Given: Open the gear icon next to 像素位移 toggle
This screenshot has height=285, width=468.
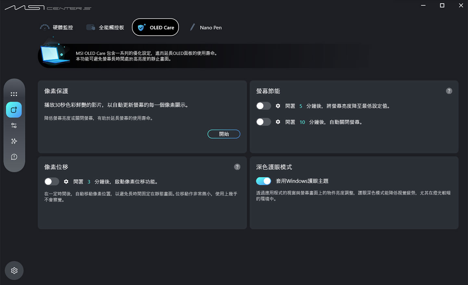Looking at the screenshot, I should pyautogui.click(x=66, y=182).
